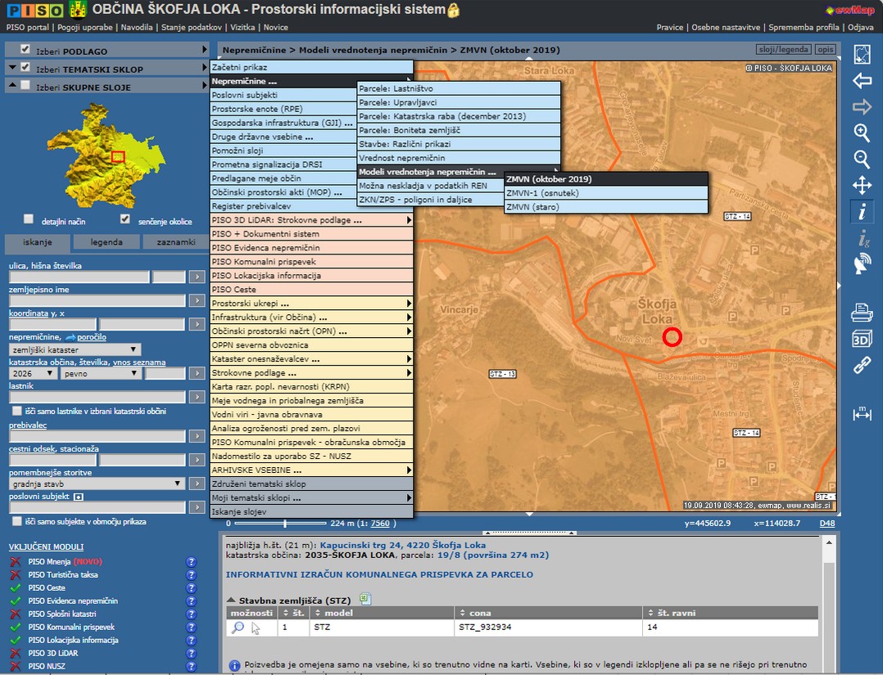Viewport: 883px width, 675px height.
Task: Open the gradnja stavb dropdown
Action: point(97,484)
